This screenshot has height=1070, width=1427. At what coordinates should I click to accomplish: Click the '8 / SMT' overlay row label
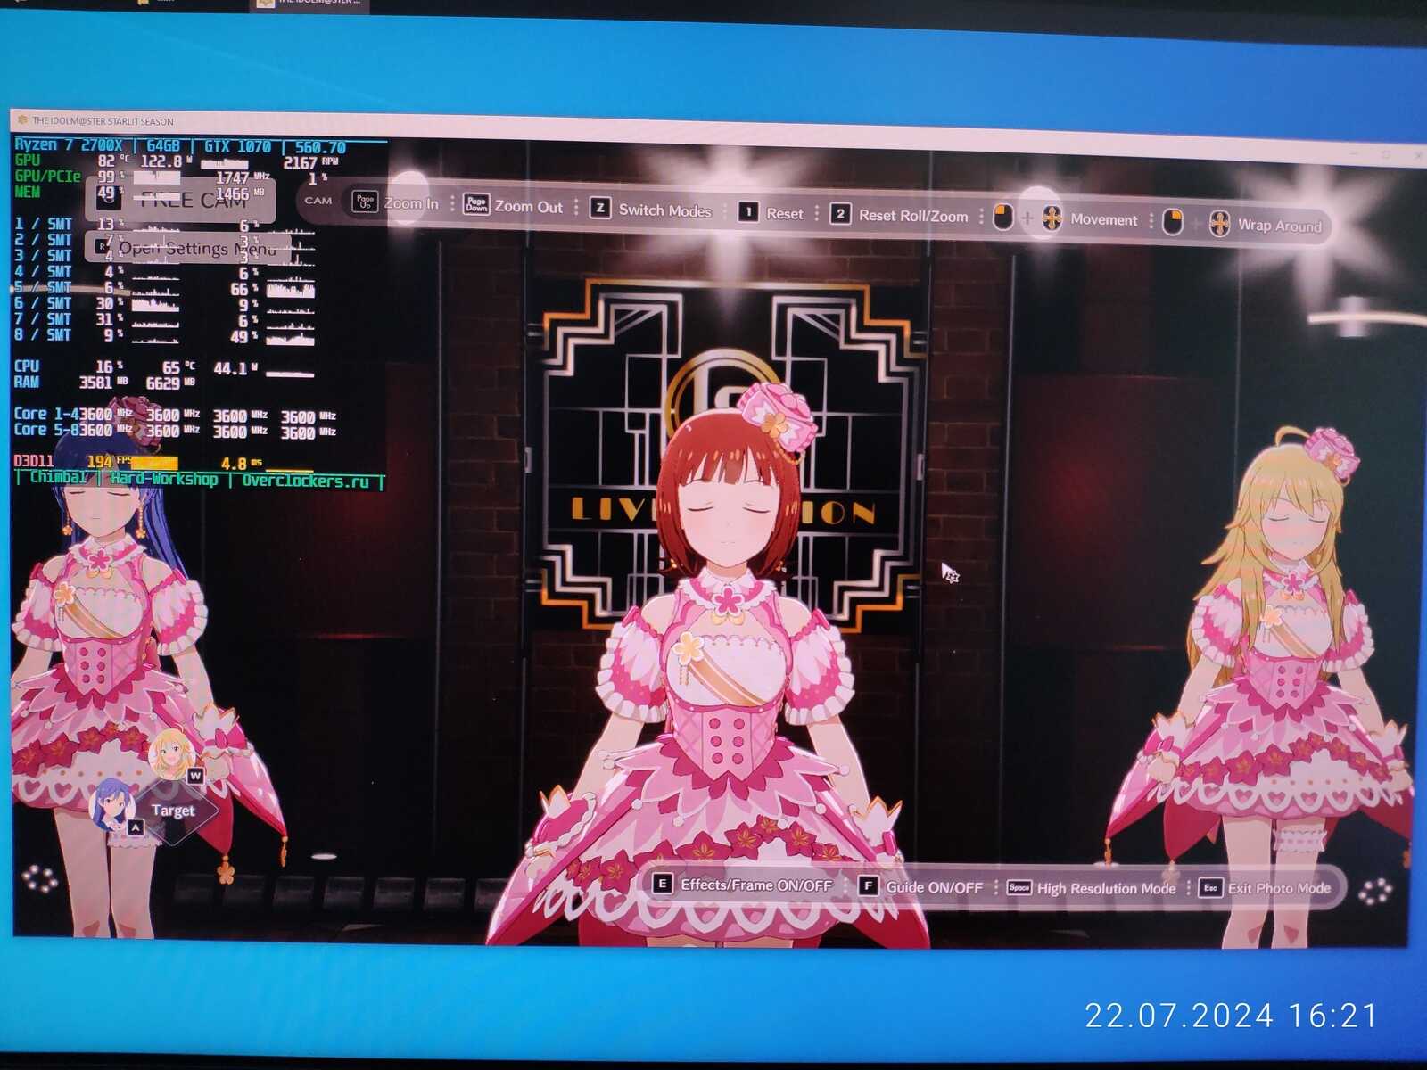click(43, 334)
